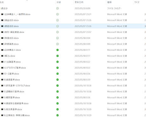Screen dimensions: 146x121
Task: Select file 7.概フレ.docx
Action: pos(8,56)
